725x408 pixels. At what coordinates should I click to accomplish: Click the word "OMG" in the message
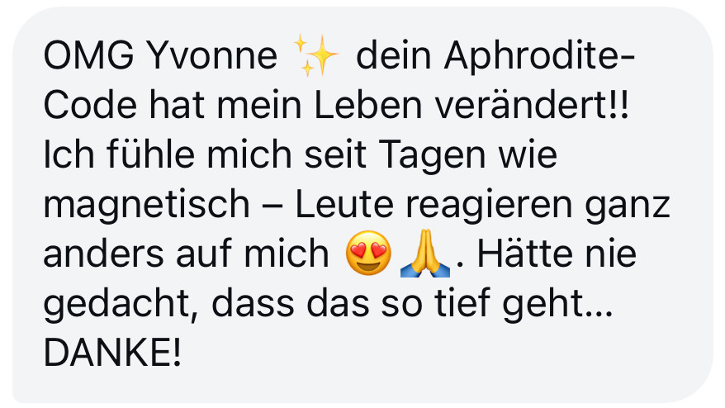coord(89,55)
